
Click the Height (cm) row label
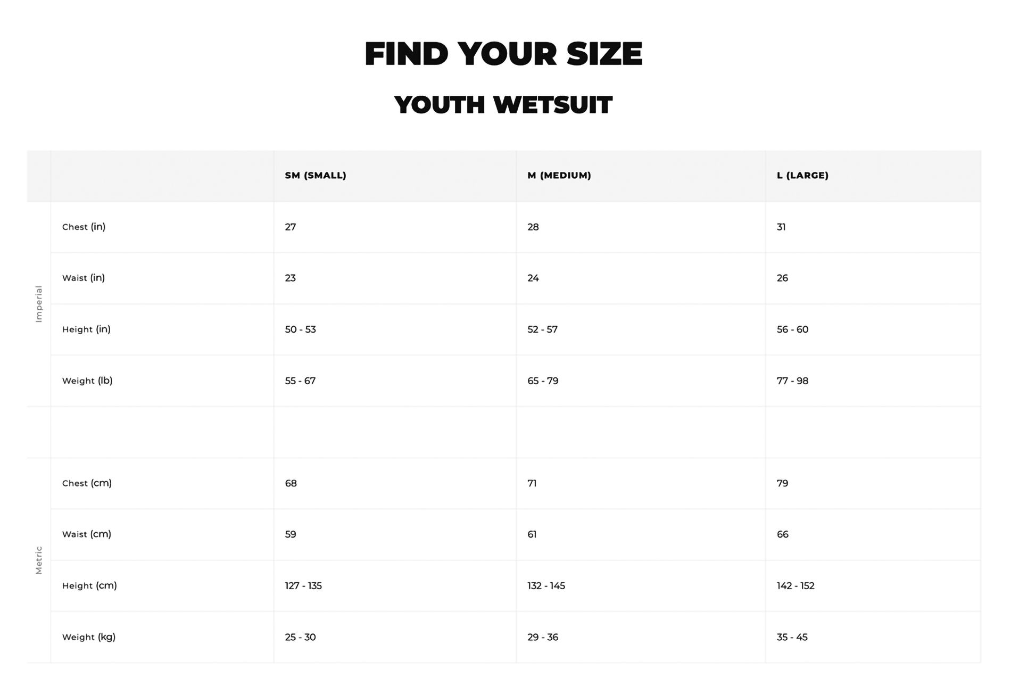(89, 586)
